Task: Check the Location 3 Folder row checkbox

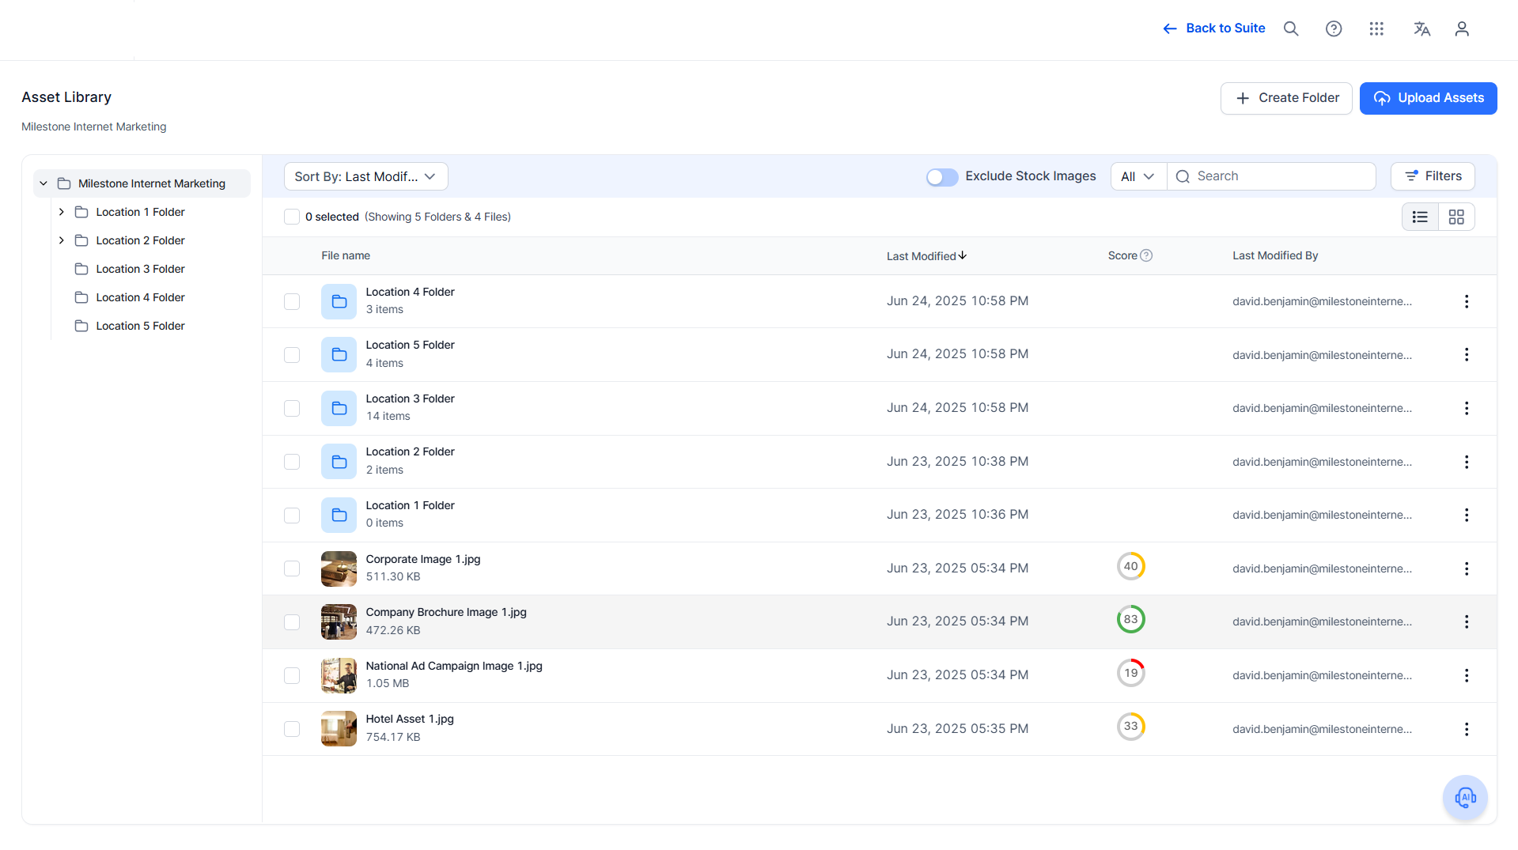Action: pos(292,408)
